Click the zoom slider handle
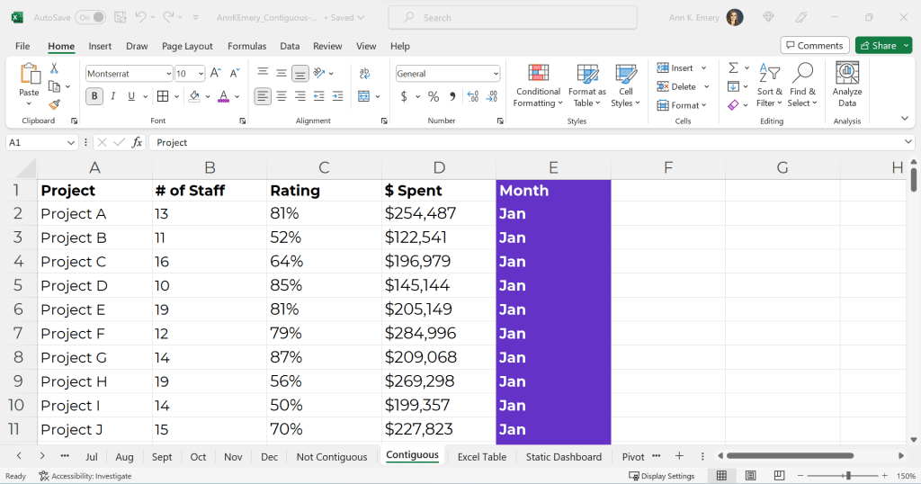 848,476
